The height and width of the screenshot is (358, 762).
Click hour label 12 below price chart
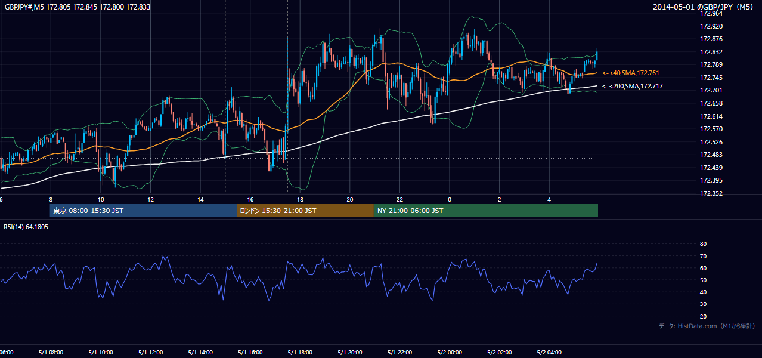(151, 199)
